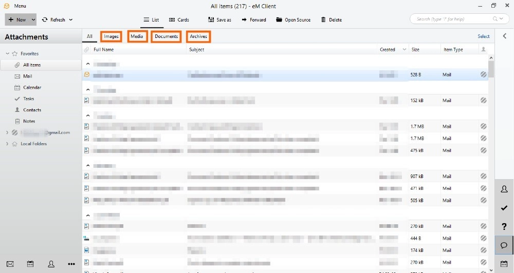514x273 pixels.
Task: Open Created column sort dropdown
Action: (x=405, y=49)
